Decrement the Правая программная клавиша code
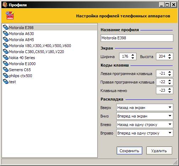This screenshot has height=166, width=179. tap(170, 84)
